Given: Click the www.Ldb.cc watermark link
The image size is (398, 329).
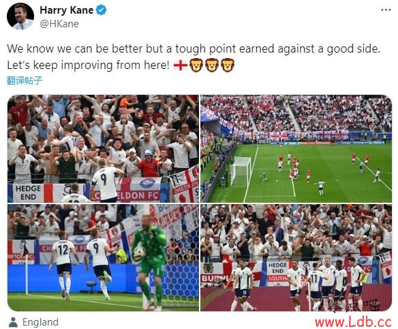Looking at the screenshot, I should click(353, 322).
